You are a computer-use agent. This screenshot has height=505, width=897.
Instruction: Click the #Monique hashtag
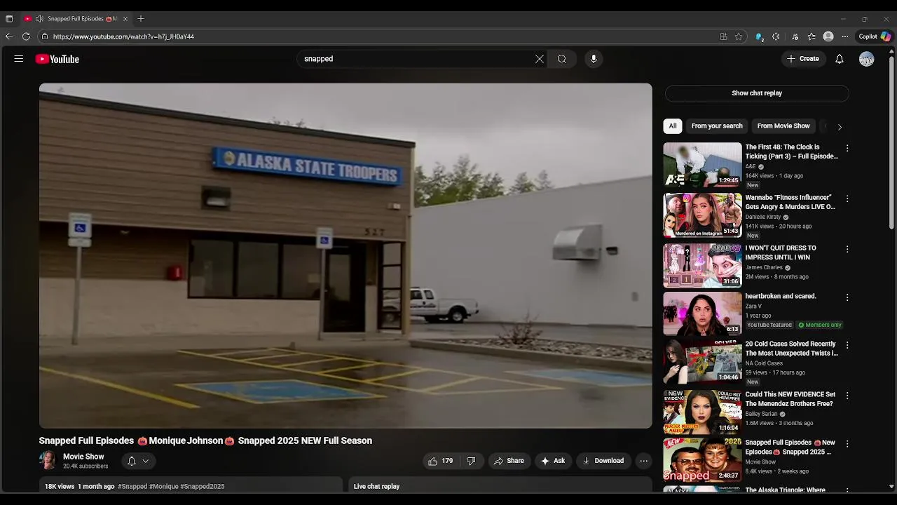coord(163,486)
